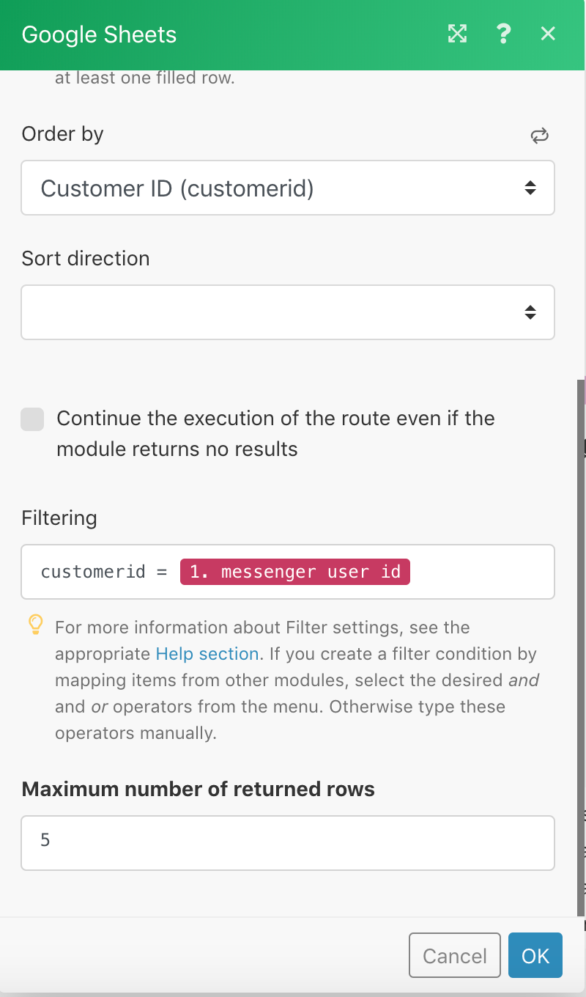Focus the Maximum number of returned rows field

coord(288,843)
